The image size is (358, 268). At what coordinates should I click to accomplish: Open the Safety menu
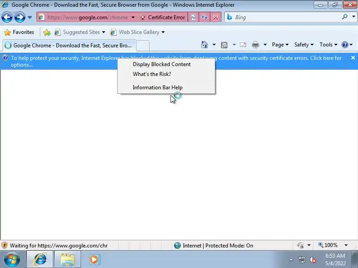pyautogui.click(x=304, y=45)
